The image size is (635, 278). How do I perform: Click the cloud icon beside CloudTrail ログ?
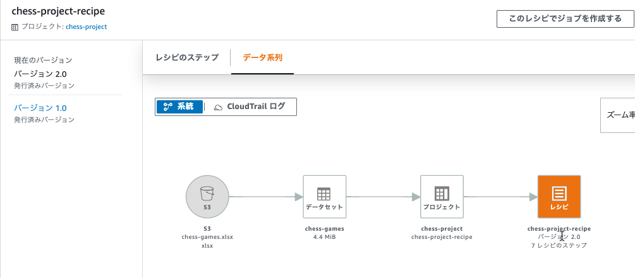click(x=218, y=107)
